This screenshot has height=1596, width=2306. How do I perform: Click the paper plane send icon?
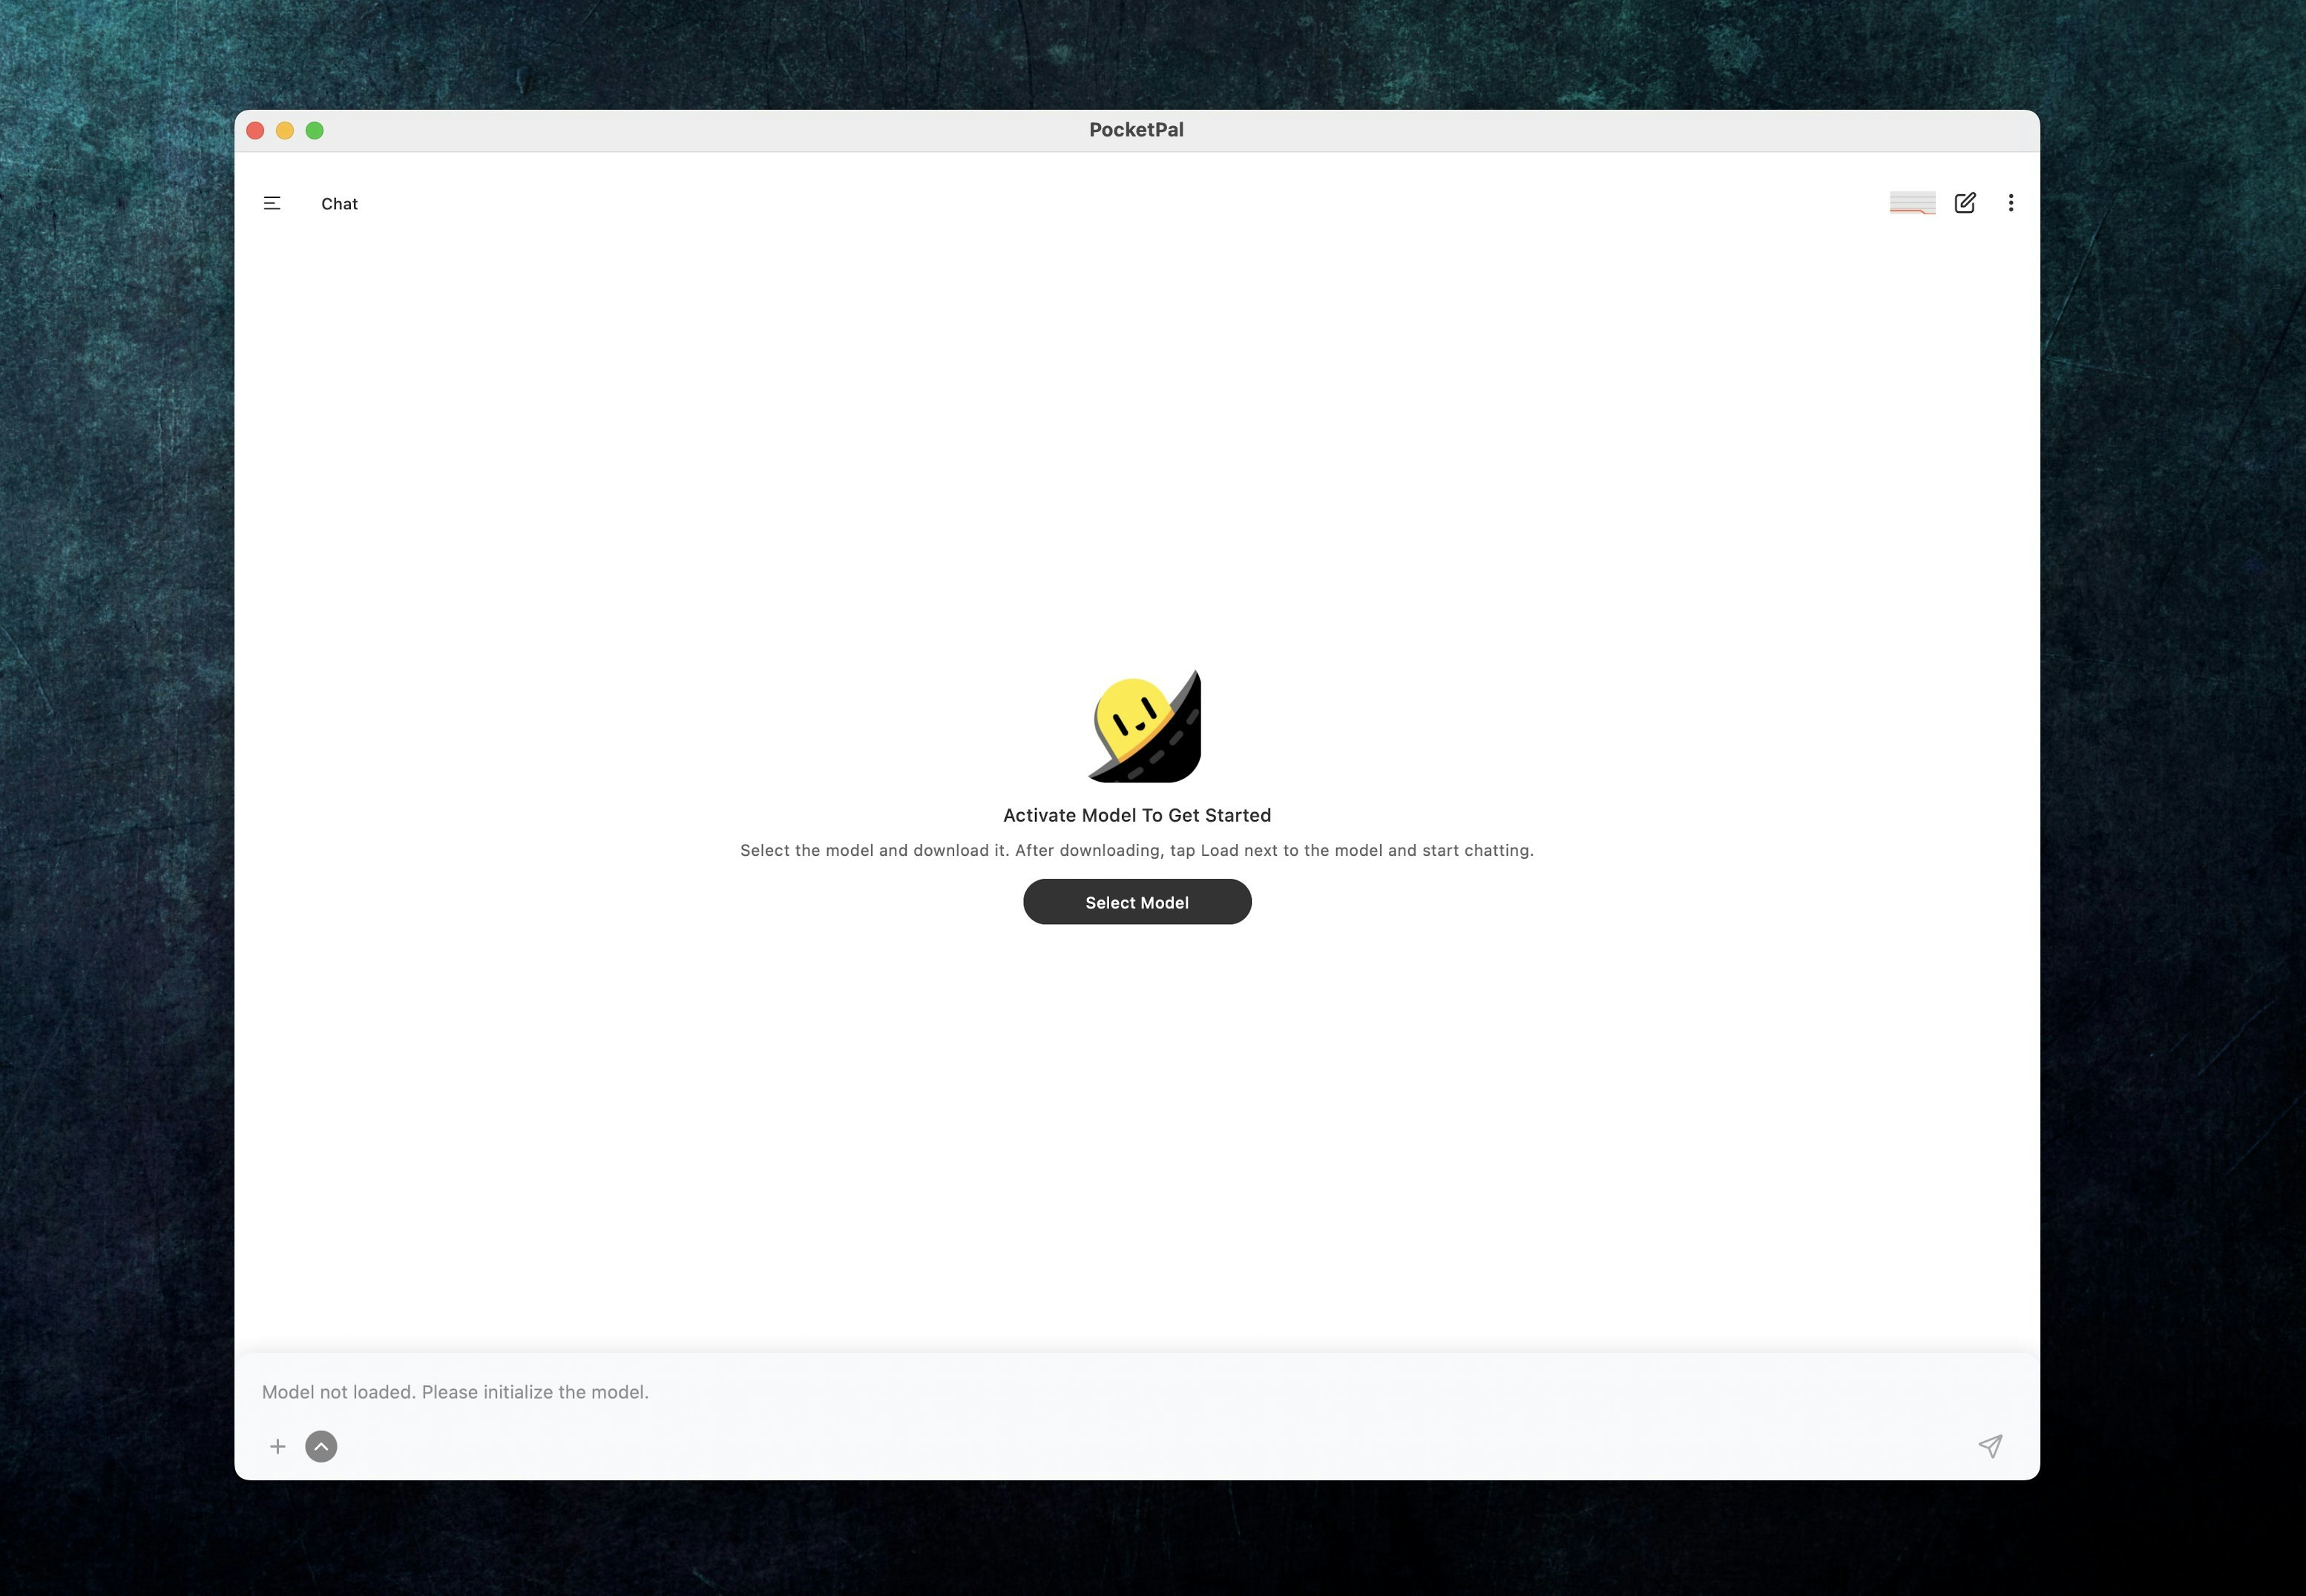[1990, 1446]
